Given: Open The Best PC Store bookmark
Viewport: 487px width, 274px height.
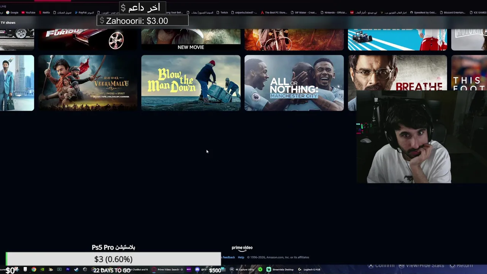Looking at the screenshot, I should pos(274,13).
